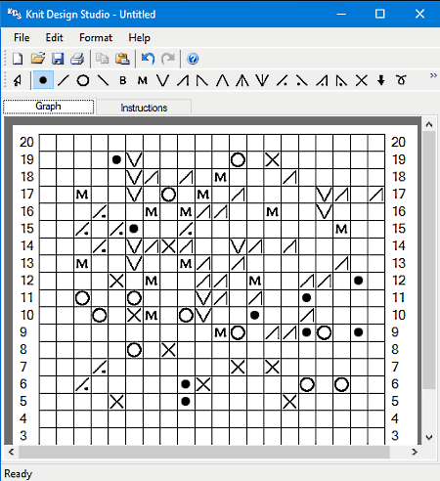Expand toolbar overflow chevron
This screenshot has width=440, height=481.
(433, 75)
